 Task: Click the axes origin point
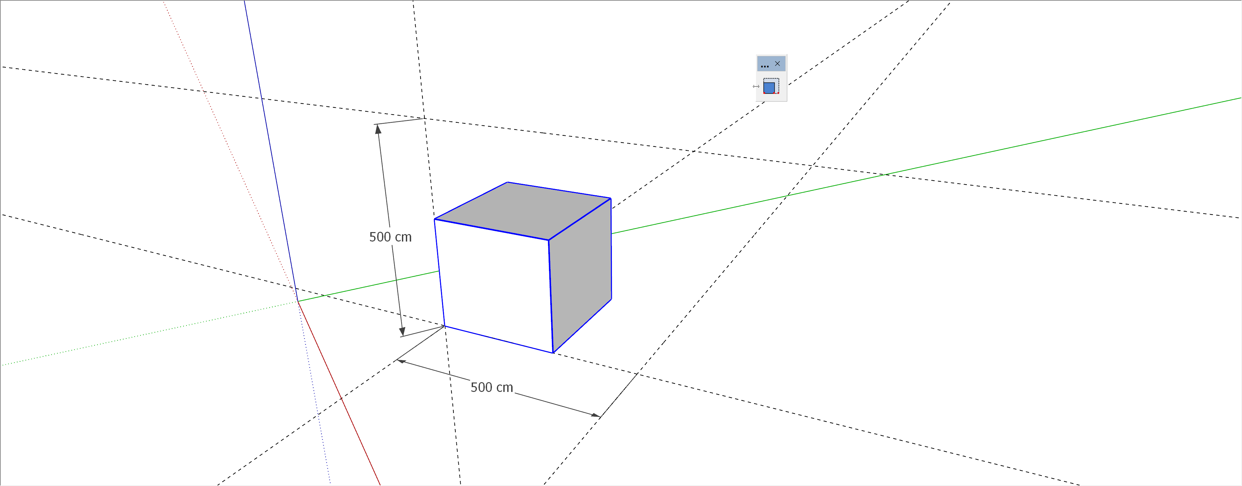click(x=298, y=301)
